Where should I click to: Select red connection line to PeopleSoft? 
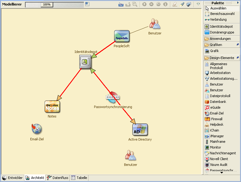(106, 47)
